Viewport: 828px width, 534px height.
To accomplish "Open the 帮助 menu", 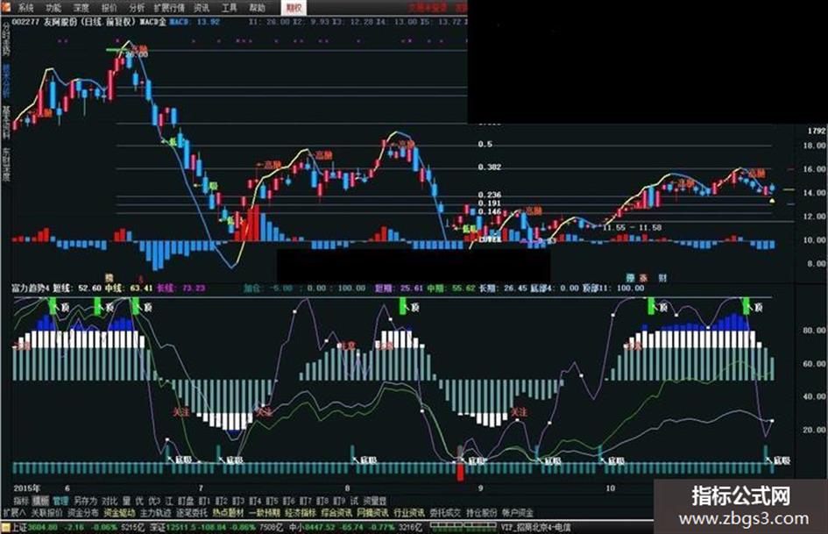I will coord(258,7).
